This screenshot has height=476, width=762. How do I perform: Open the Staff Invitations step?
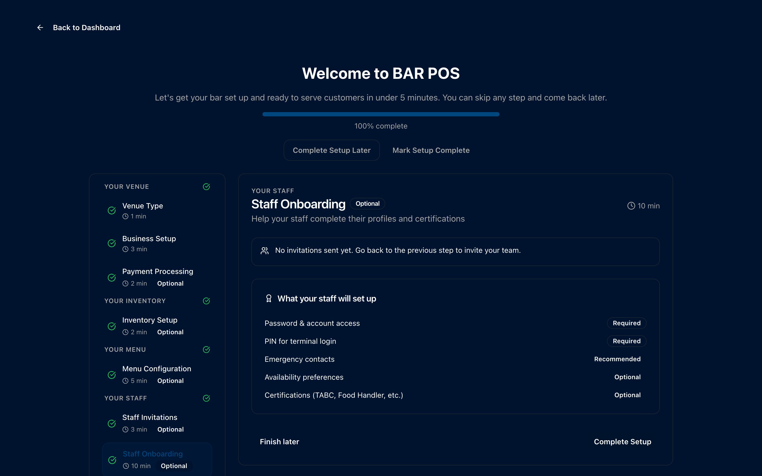coord(157,423)
